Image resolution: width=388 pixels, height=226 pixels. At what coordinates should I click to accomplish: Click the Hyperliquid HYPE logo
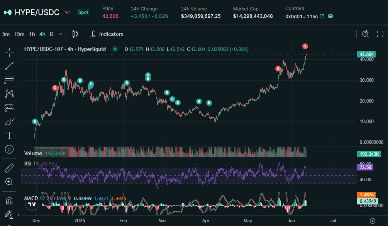[8, 12]
